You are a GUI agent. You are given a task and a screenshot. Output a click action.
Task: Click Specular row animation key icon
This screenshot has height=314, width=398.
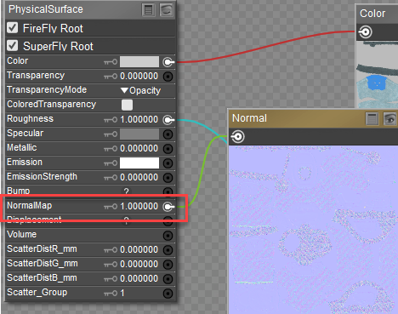click(x=111, y=134)
